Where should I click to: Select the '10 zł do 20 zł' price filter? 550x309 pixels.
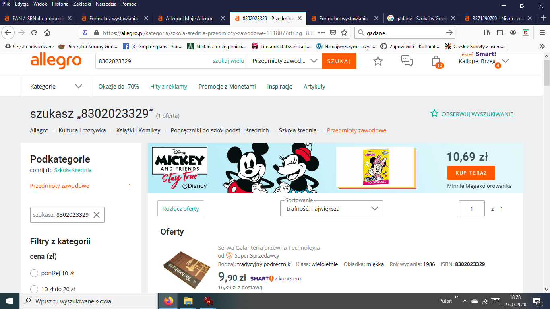pos(34,289)
